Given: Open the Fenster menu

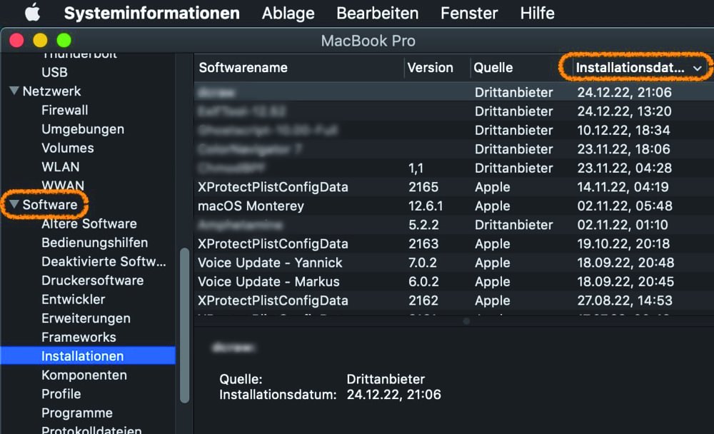Looking at the screenshot, I should 469,13.
